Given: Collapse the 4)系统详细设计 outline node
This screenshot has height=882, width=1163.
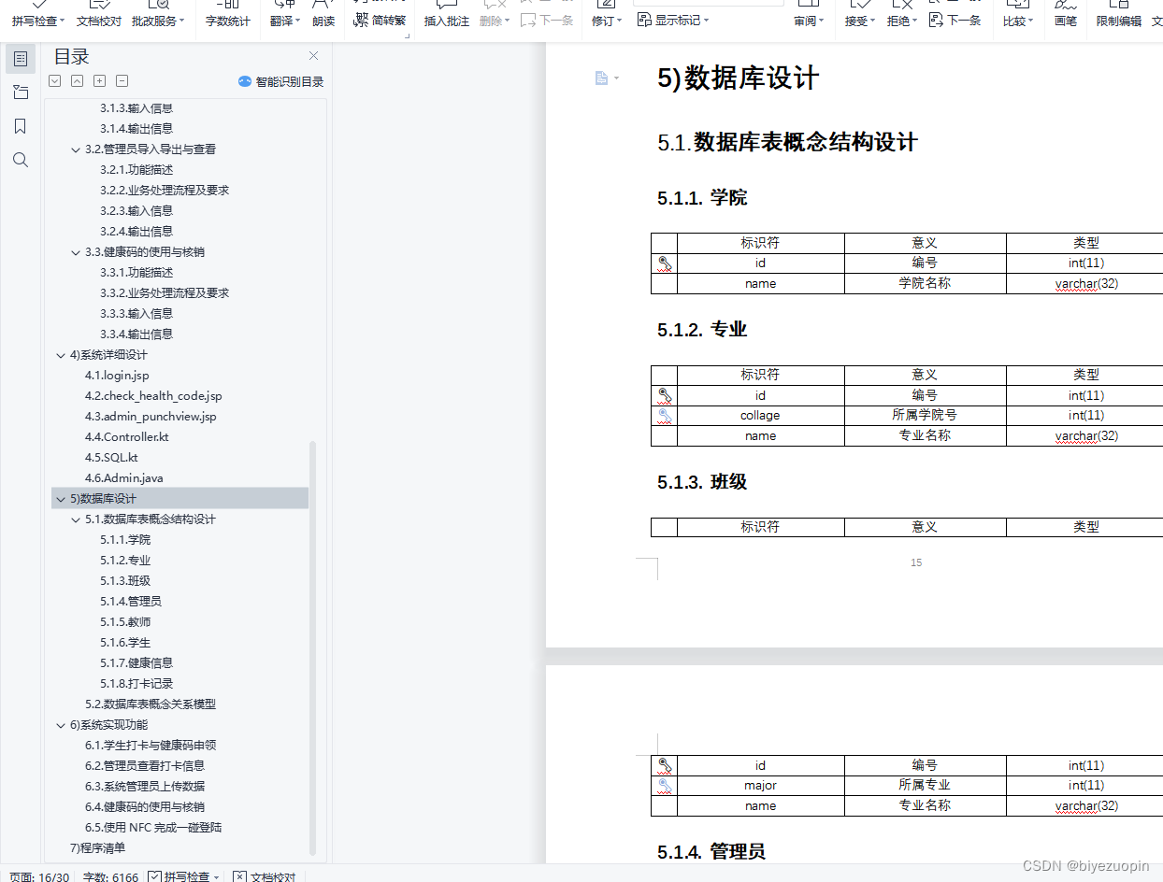Looking at the screenshot, I should pyautogui.click(x=61, y=355).
